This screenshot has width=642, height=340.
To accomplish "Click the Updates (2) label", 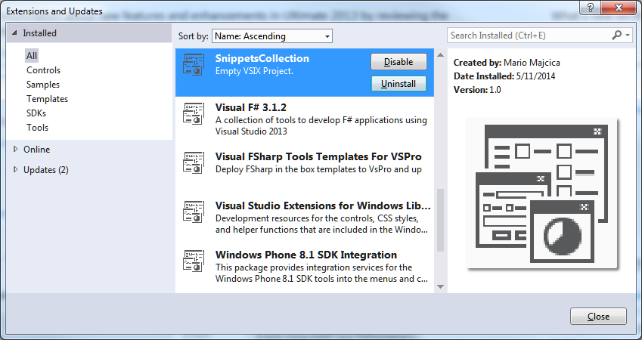I will pos(46,169).
